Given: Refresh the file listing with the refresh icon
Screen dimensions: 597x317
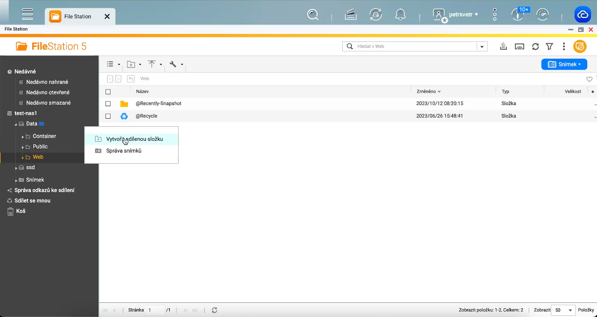Looking at the screenshot, I should click(x=535, y=46).
